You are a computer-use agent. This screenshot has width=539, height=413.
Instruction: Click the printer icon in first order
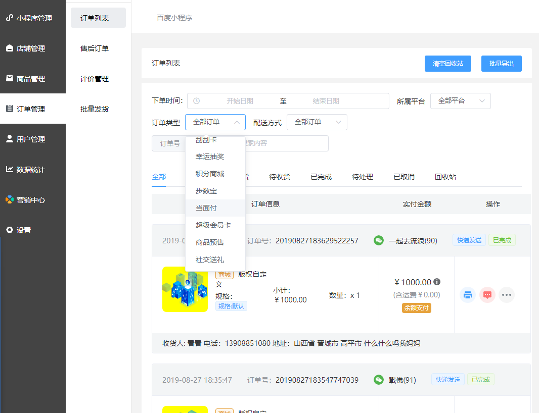tap(468, 295)
